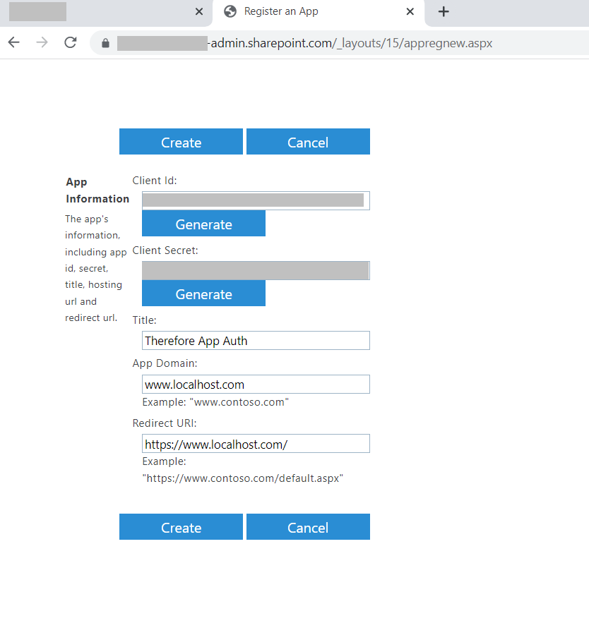Generate a new Client Id
Screen dimensions: 589x623
pyautogui.click(x=203, y=224)
